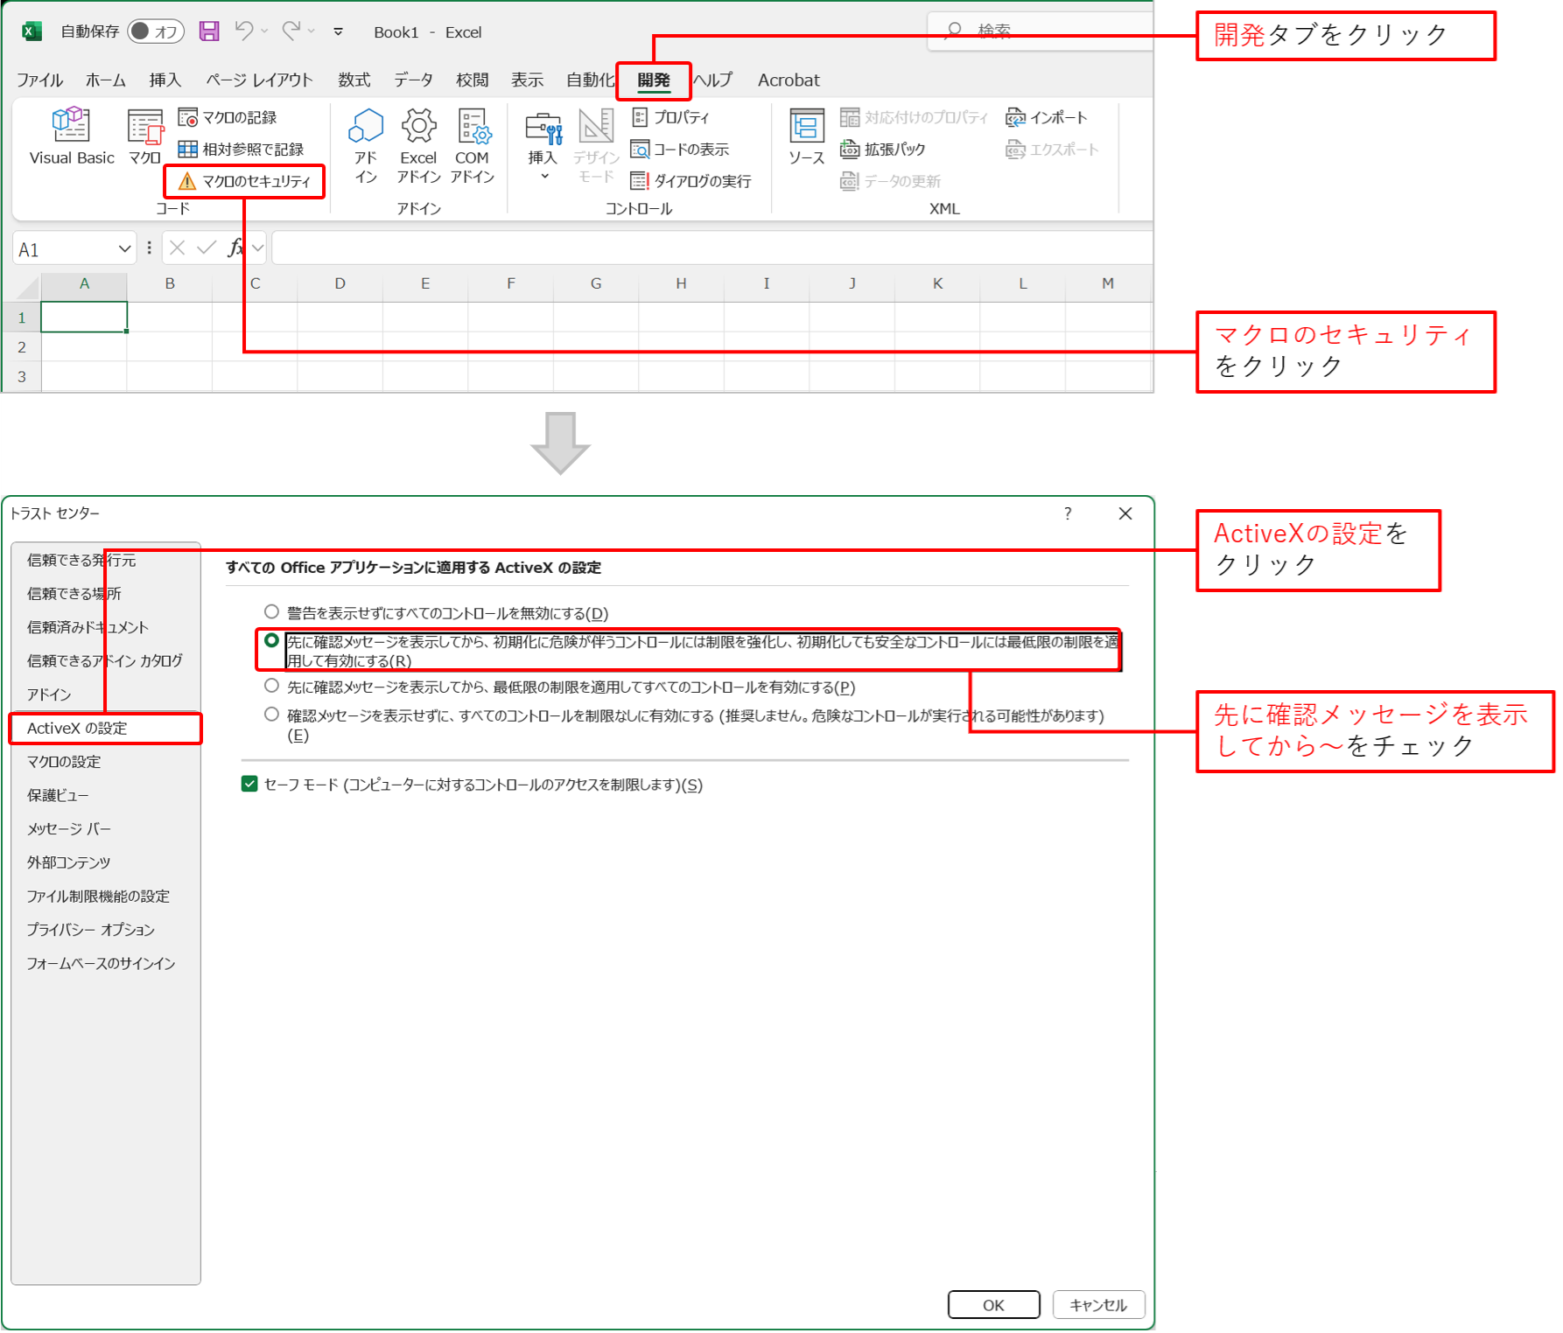Click the Save floppy disk icon
This screenshot has height=1333, width=1563.
pos(209,31)
